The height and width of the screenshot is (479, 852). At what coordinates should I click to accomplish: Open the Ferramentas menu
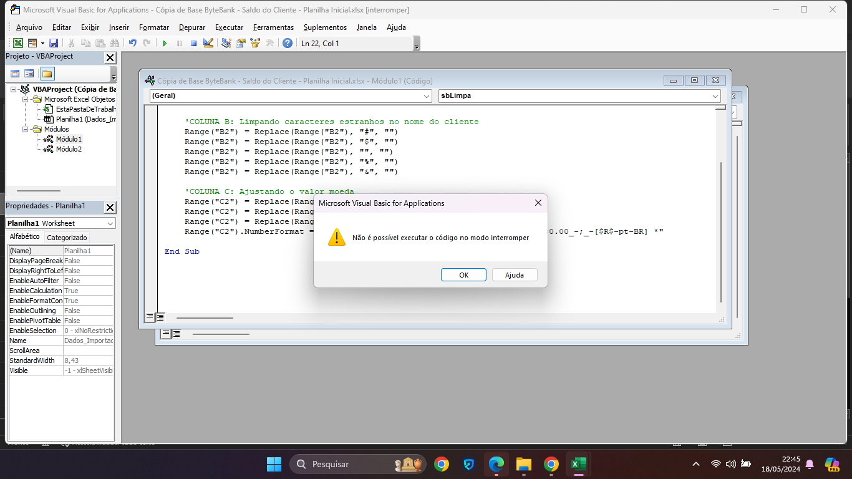pyautogui.click(x=273, y=27)
